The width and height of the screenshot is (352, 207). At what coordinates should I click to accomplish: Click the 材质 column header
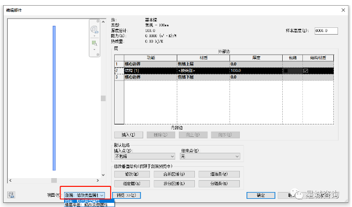click(203, 58)
